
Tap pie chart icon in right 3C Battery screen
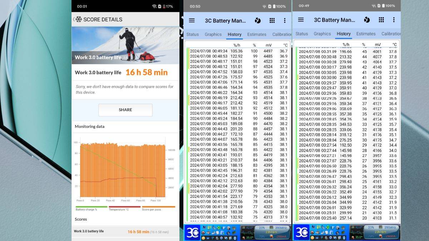366,20
